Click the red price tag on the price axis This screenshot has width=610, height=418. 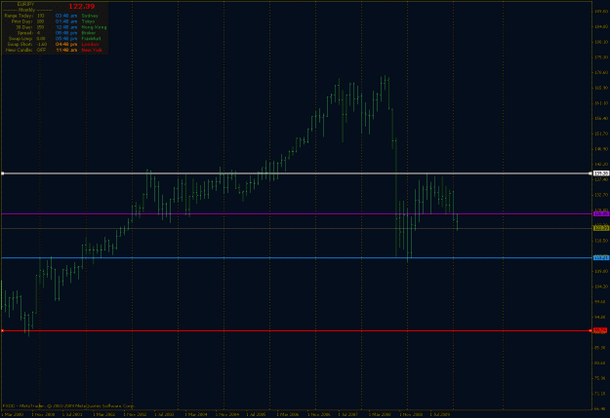600,330
